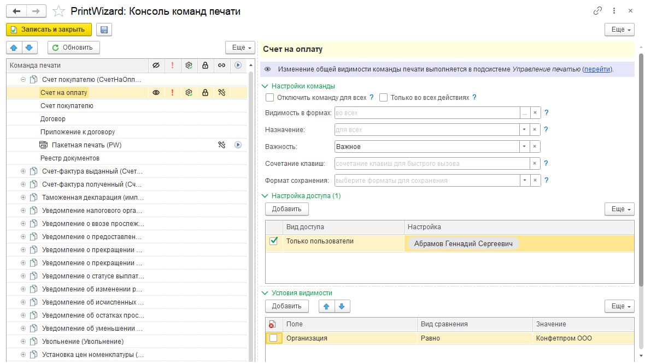Uncheck the 'Только пользователи' access row checkbox

pos(274,241)
